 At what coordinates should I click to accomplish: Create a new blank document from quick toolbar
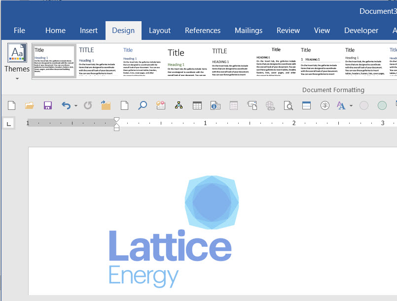coord(12,105)
